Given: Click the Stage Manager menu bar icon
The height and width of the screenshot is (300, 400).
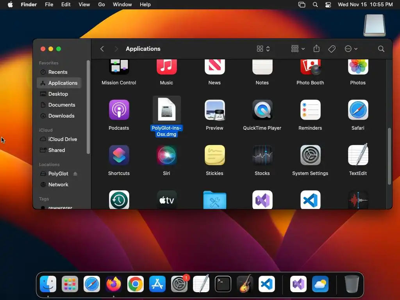Looking at the screenshot, I should click(302, 5).
